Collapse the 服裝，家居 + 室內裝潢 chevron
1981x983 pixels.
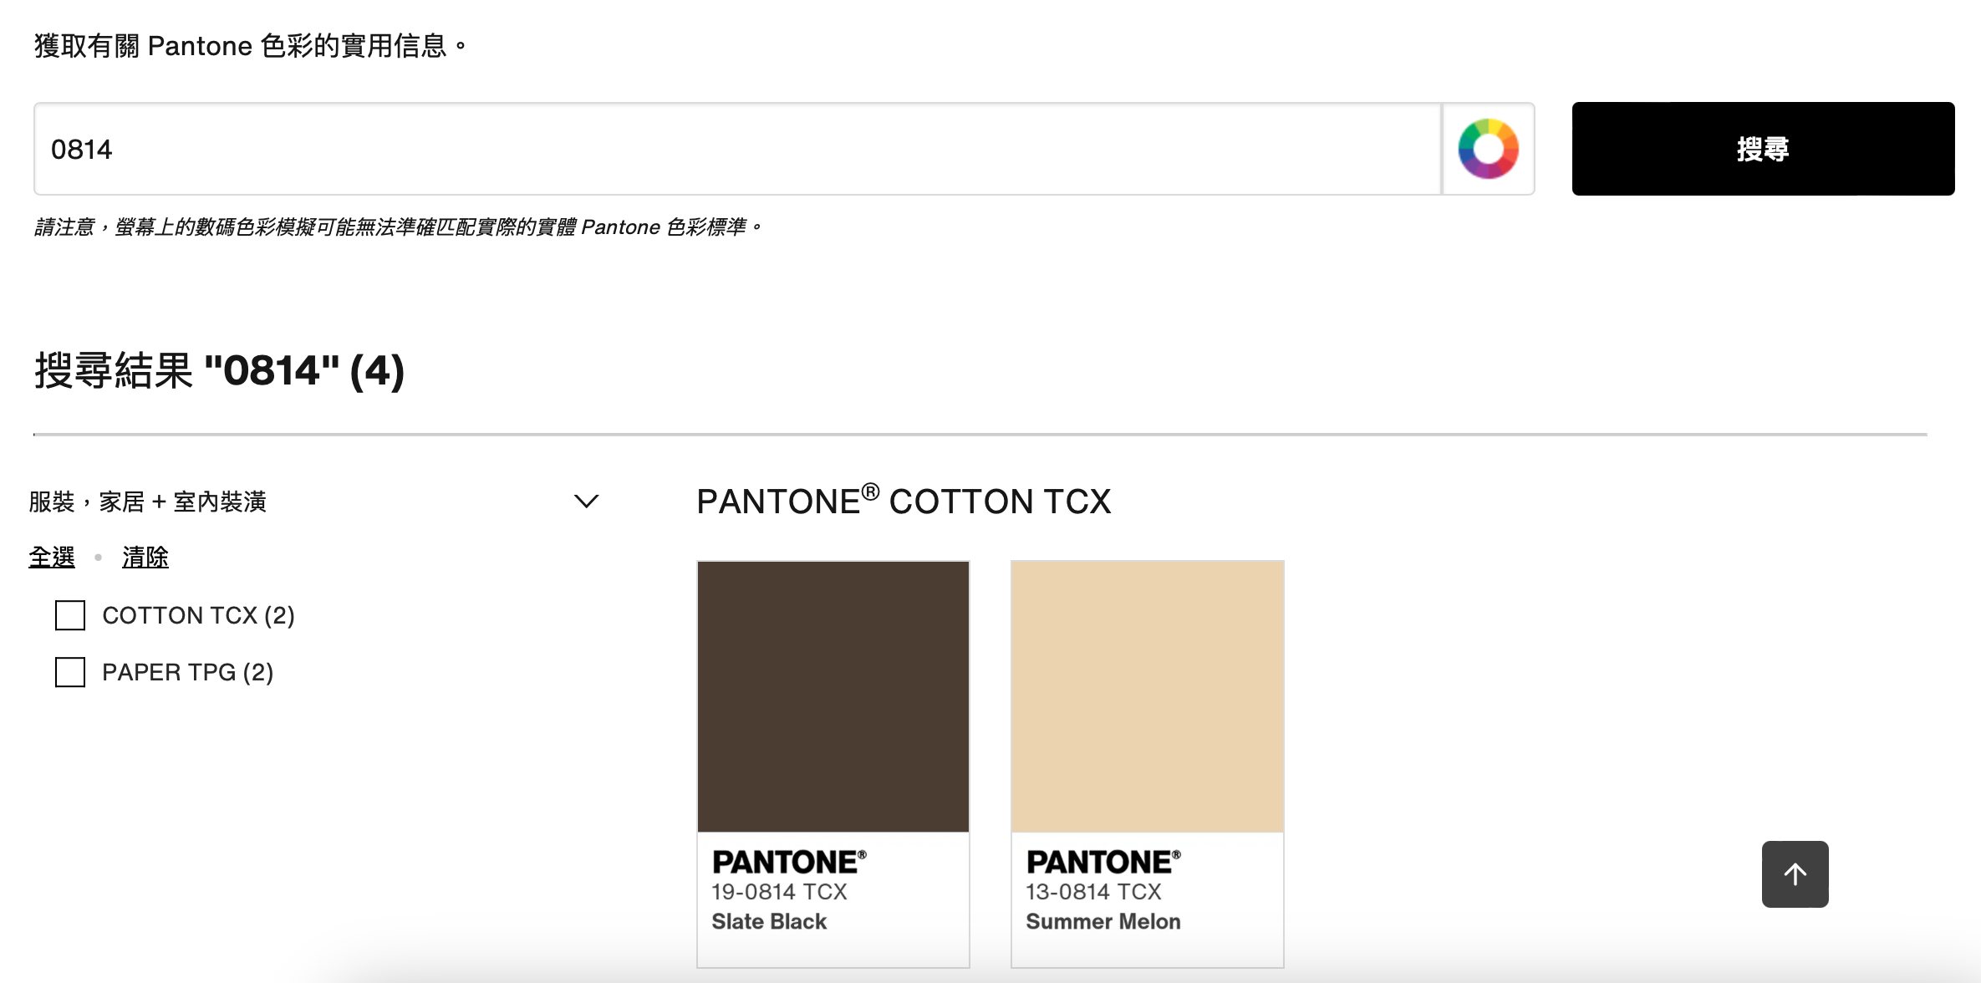(x=587, y=502)
